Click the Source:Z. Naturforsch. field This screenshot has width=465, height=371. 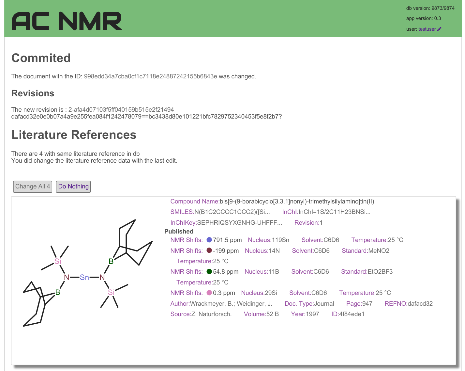point(201,314)
